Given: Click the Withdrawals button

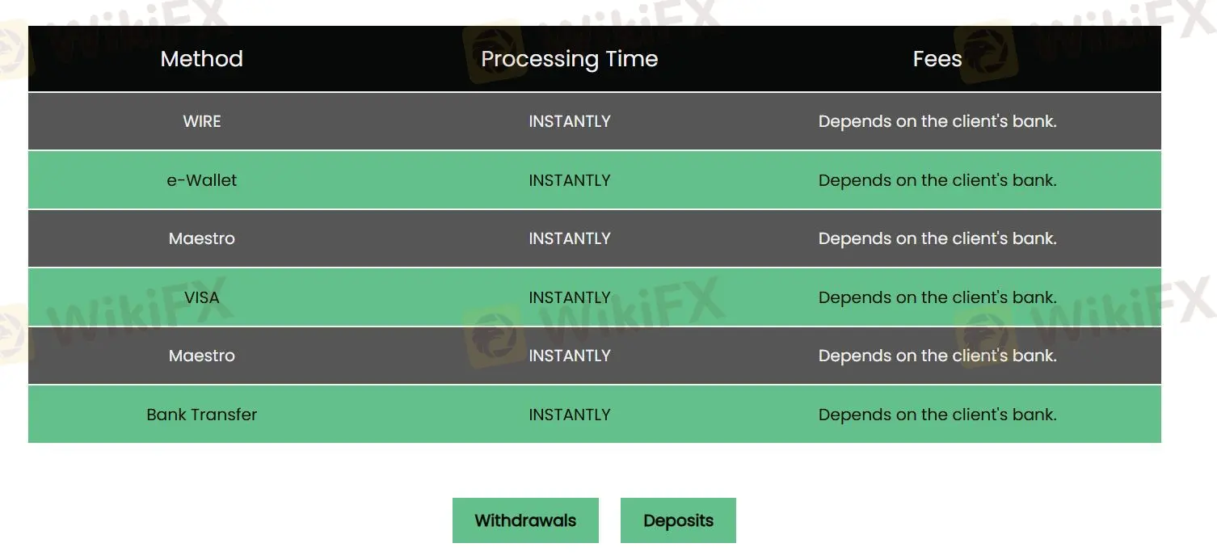Looking at the screenshot, I should [525, 520].
